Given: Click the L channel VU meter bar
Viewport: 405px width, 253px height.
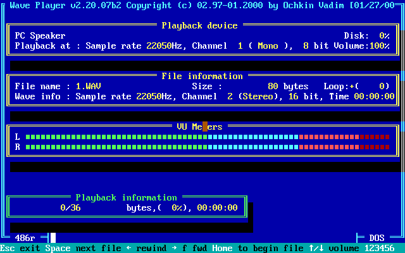Looking at the screenshot, I should pyautogui.click(x=208, y=137).
